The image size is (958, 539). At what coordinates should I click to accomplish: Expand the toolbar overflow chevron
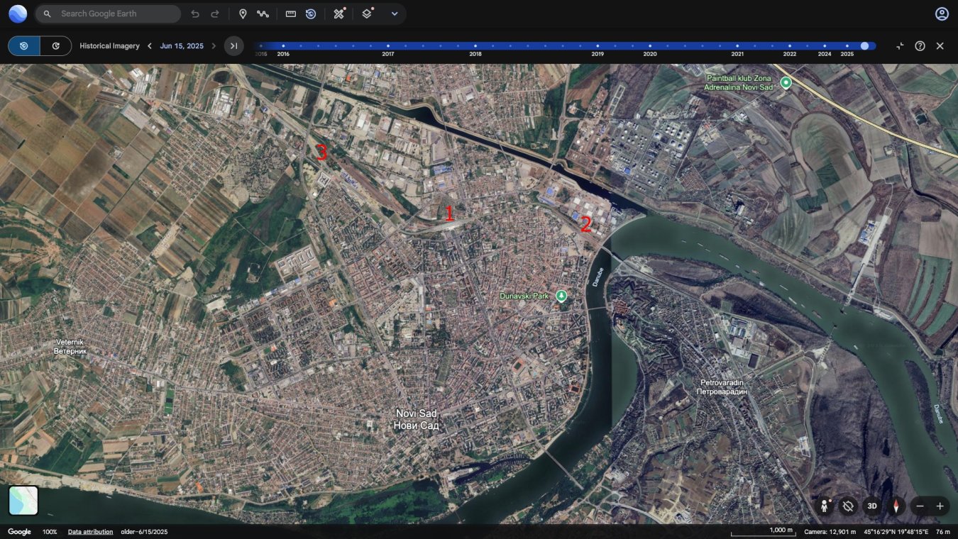[395, 14]
